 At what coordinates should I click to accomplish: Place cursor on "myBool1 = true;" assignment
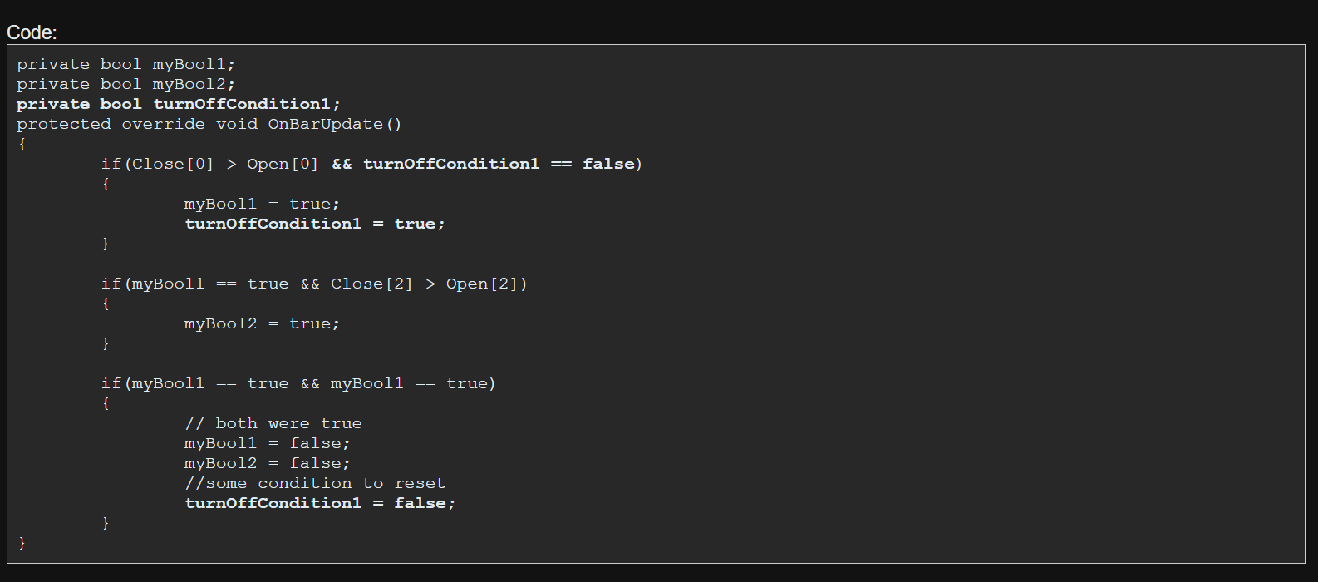[x=262, y=204]
